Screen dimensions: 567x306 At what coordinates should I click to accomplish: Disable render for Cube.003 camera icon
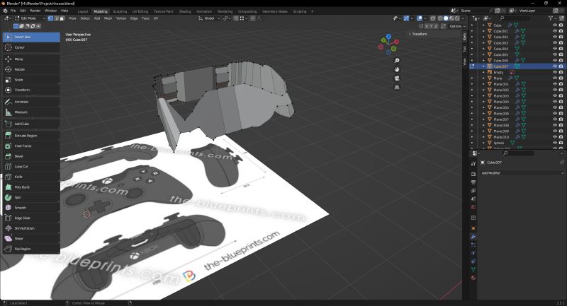tap(561, 43)
